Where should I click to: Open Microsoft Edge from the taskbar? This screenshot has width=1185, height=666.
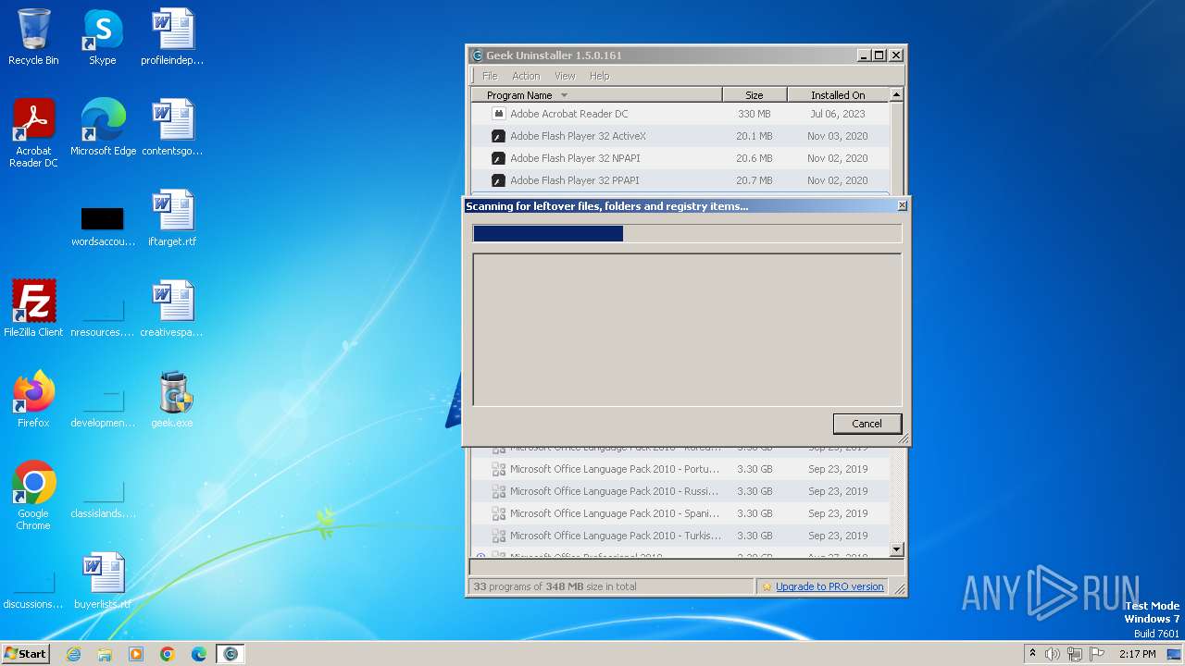click(x=199, y=654)
